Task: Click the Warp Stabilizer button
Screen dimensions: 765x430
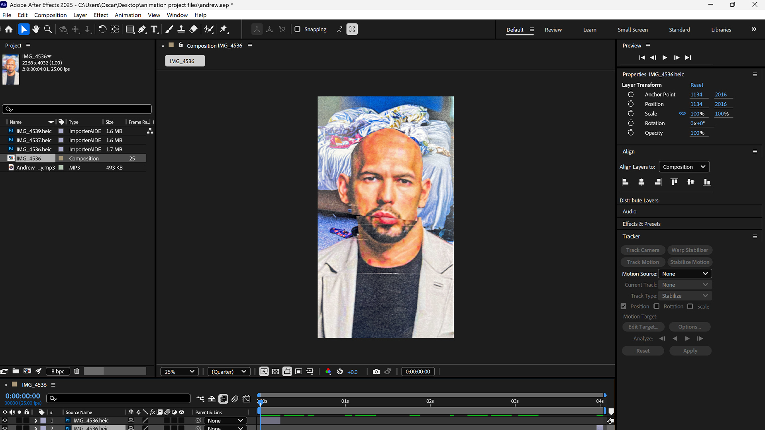Action: click(690, 250)
